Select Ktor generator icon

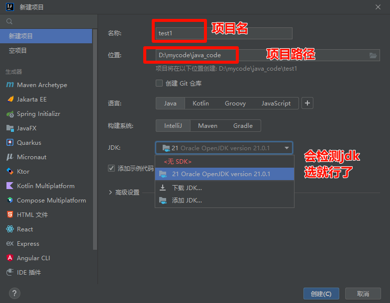click(10, 171)
